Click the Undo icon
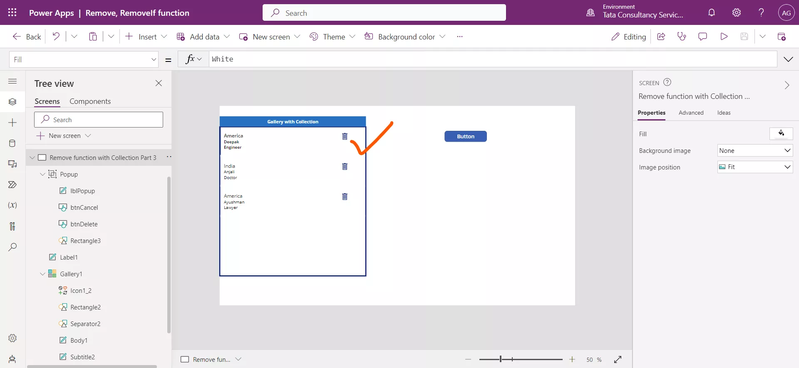The width and height of the screenshot is (799, 368). [x=56, y=37]
